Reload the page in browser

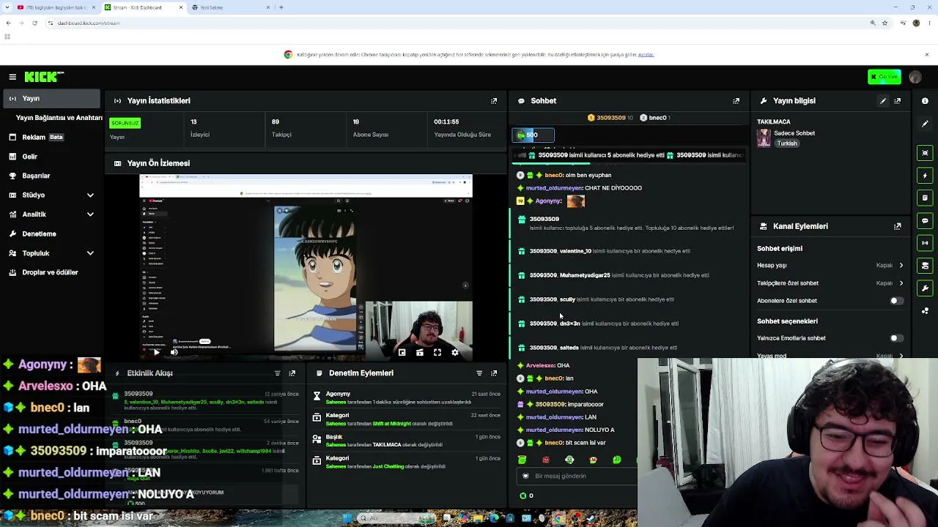tap(34, 23)
